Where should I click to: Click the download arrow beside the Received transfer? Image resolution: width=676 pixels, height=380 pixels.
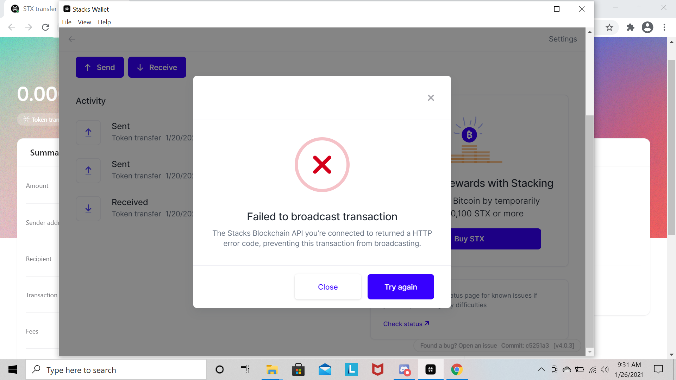pyautogui.click(x=88, y=208)
